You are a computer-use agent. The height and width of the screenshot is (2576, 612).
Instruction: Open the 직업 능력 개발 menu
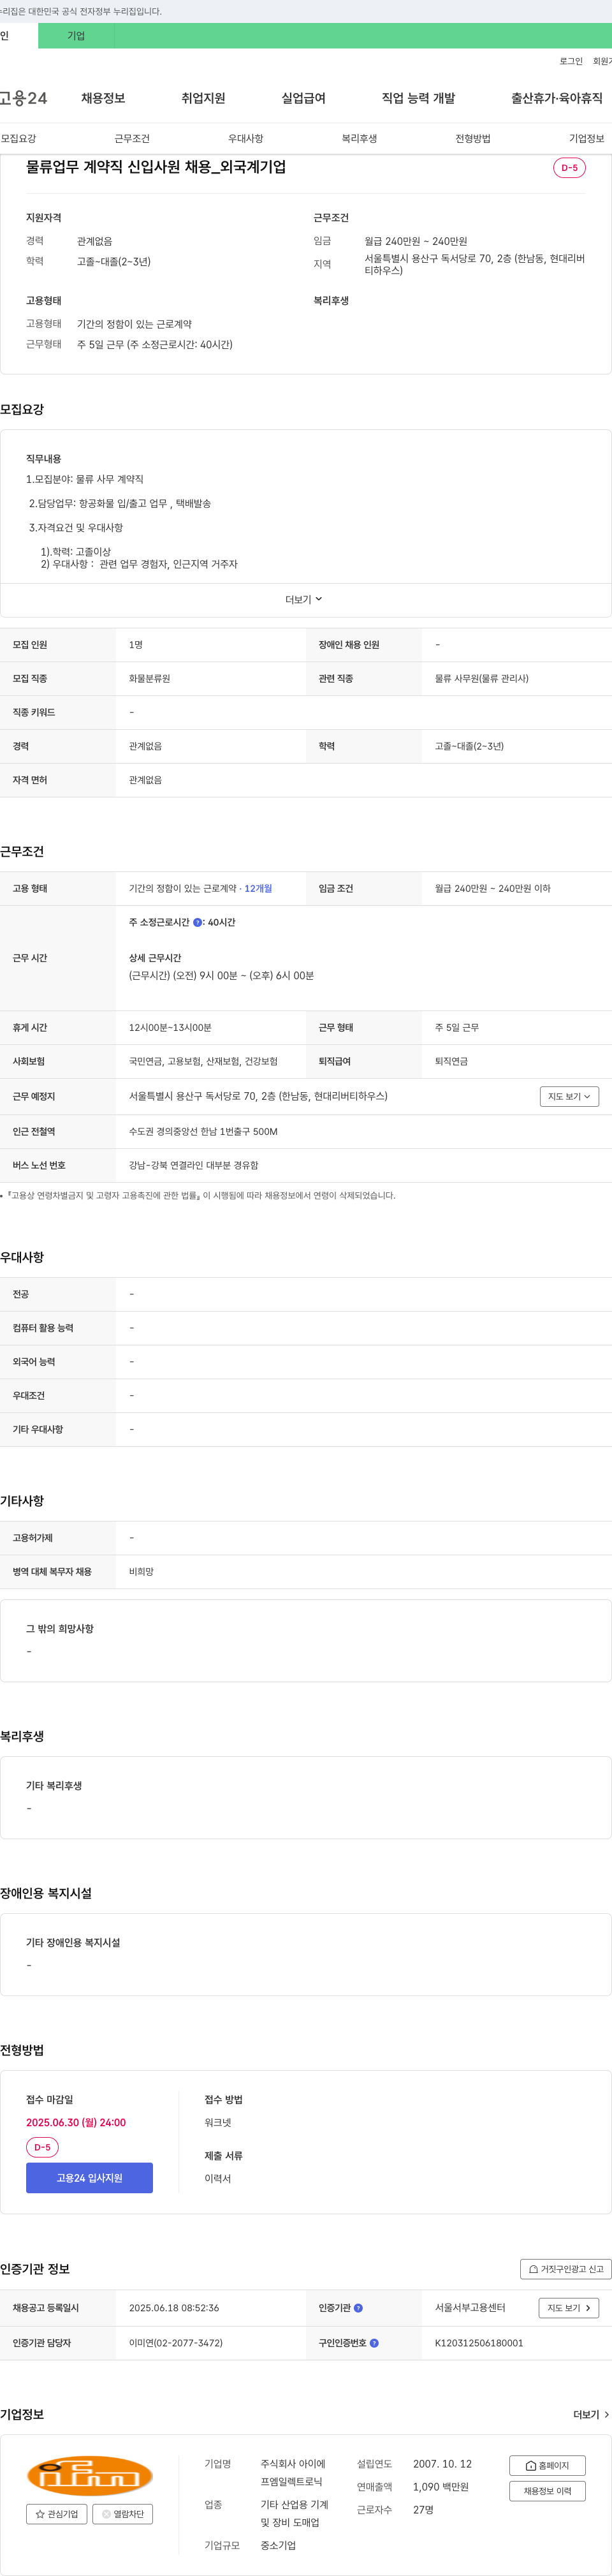(418, 98)
